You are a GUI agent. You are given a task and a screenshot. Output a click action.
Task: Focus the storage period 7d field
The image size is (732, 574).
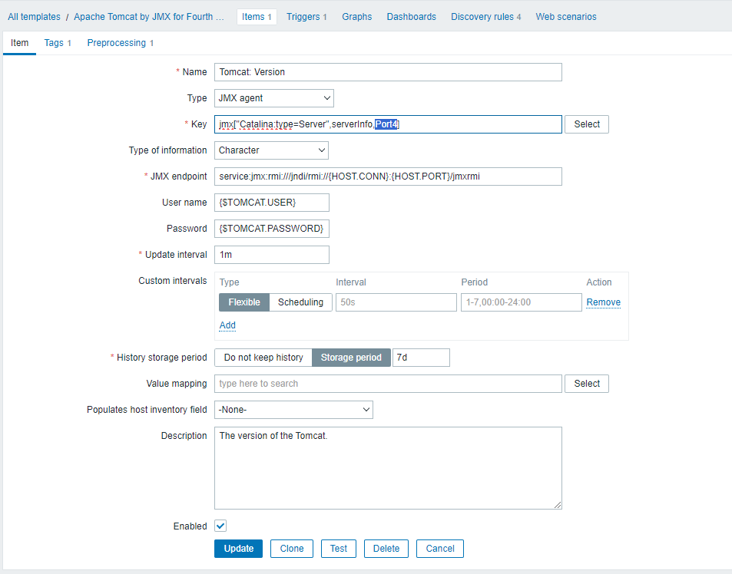(x=421, y=358)
